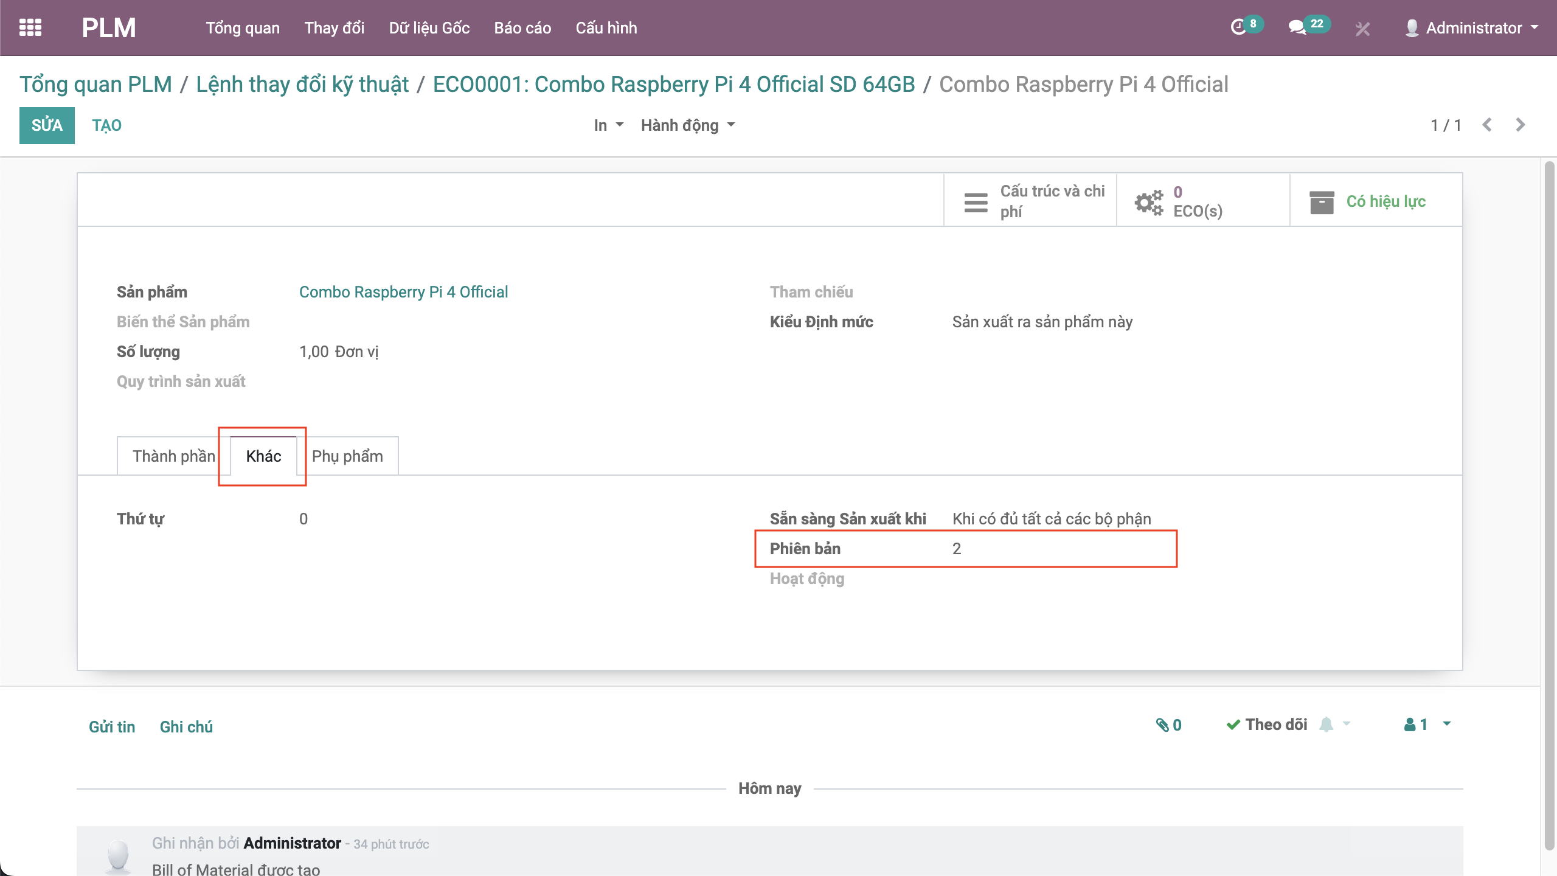Open the Combo Raspberry Pi 4 Official product link
The height and width of the screenshot is (876, 1557).
[403, 292]
